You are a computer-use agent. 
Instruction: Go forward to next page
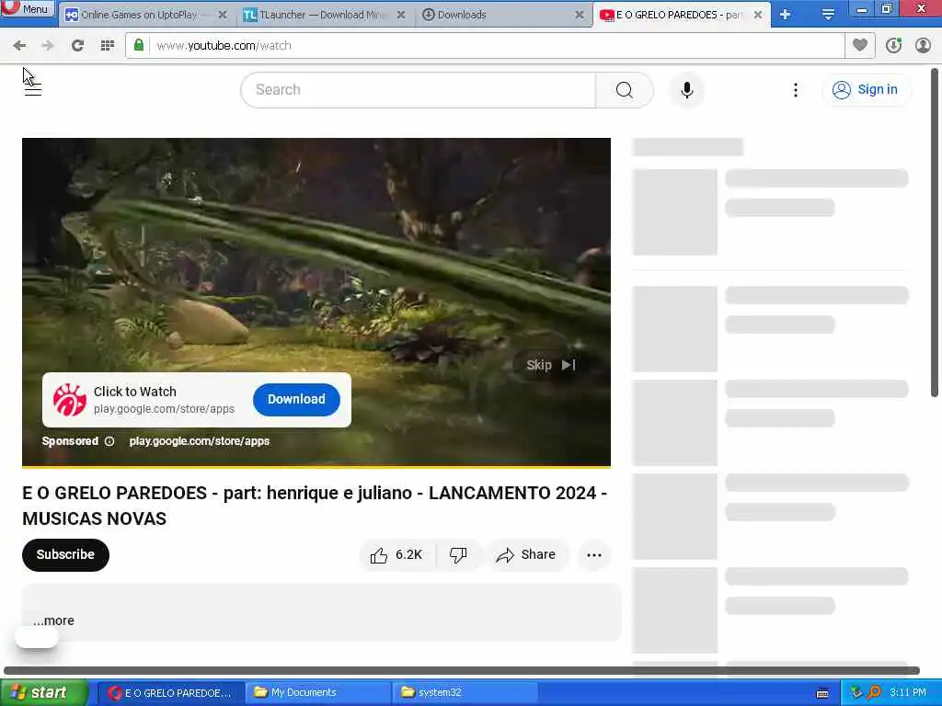pos(48,46)
